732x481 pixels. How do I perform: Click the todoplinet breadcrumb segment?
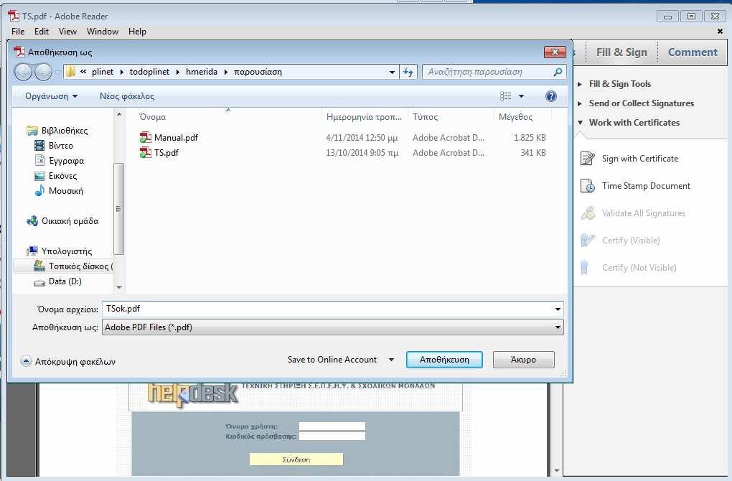tap(150, 72)
